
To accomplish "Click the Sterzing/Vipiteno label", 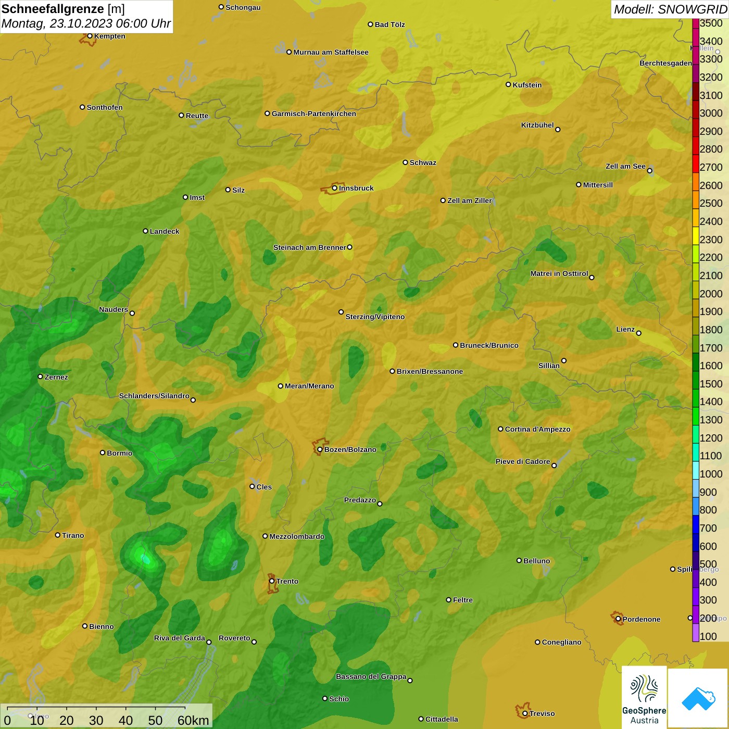I will coord(375,317).
